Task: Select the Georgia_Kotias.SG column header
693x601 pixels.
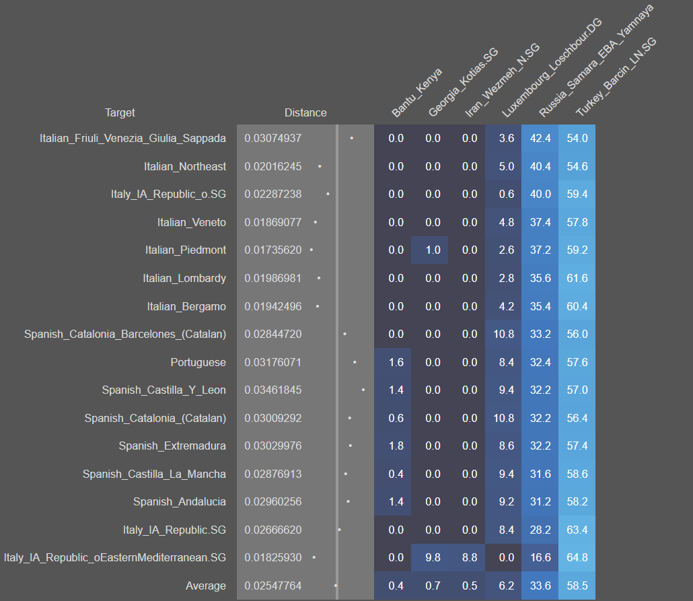Action: 463,82
